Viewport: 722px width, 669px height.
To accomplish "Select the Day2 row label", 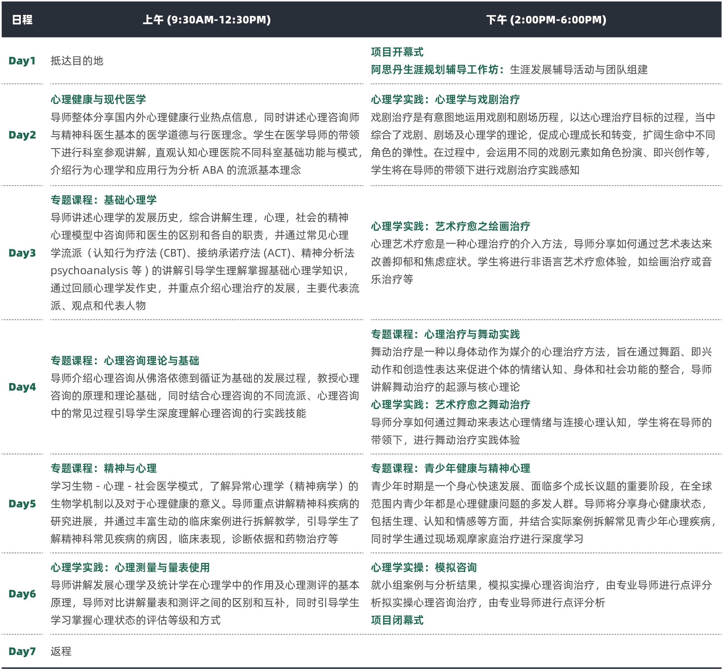I will click(22, 135).
